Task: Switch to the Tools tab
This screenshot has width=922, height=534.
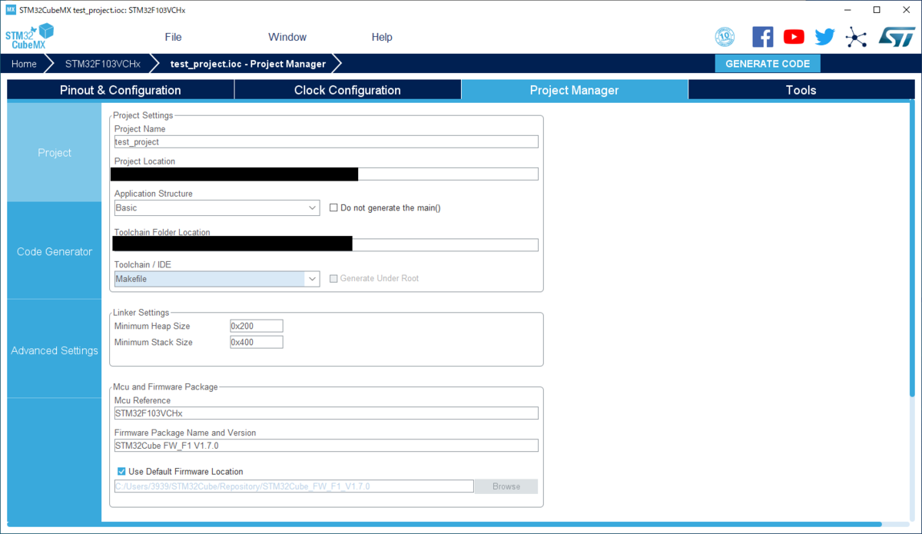Action: pyautogui.click(x=801, y=90)
